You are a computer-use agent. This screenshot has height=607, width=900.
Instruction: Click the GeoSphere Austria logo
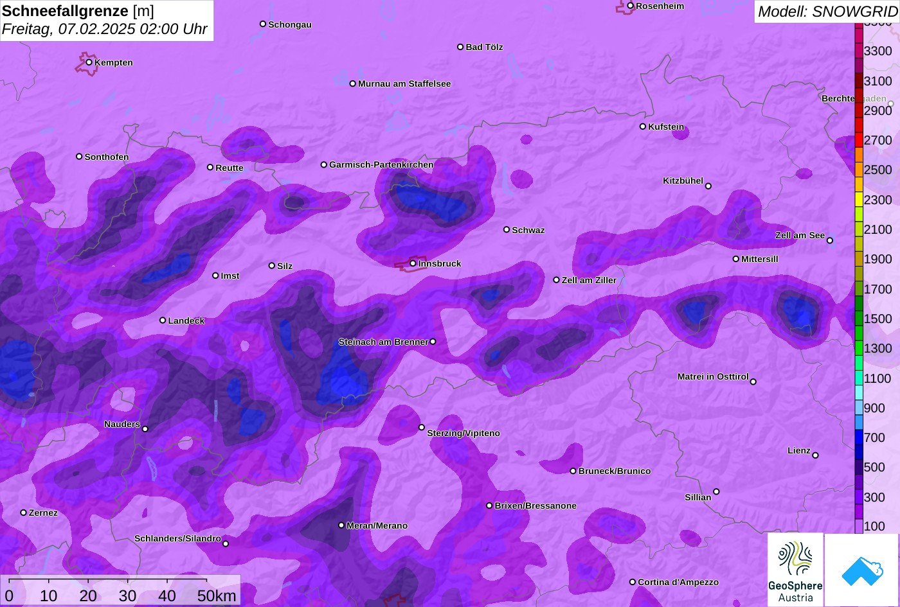pyautogui.click(x=795, y=570)
